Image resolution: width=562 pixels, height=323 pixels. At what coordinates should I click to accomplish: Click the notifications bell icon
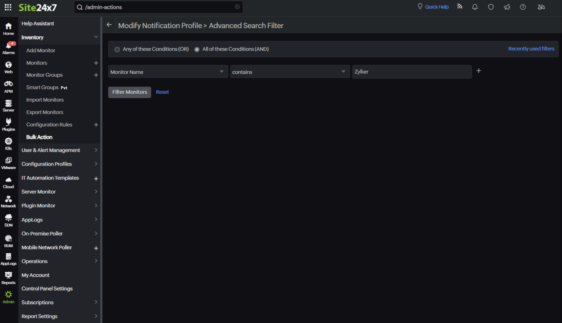point(475,7)
